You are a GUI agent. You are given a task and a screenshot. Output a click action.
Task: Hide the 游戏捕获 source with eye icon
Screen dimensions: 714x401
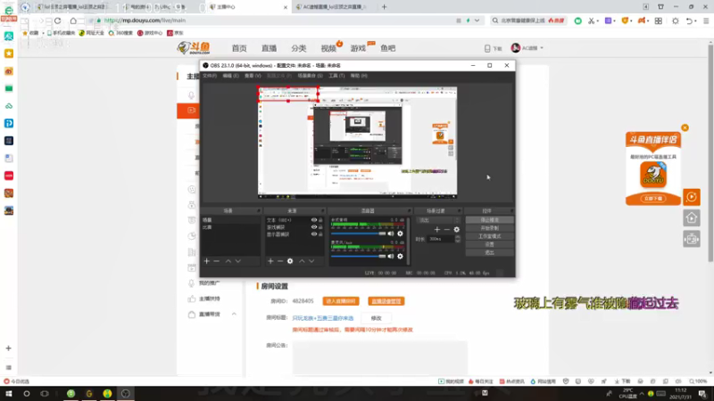pos(314,227)
